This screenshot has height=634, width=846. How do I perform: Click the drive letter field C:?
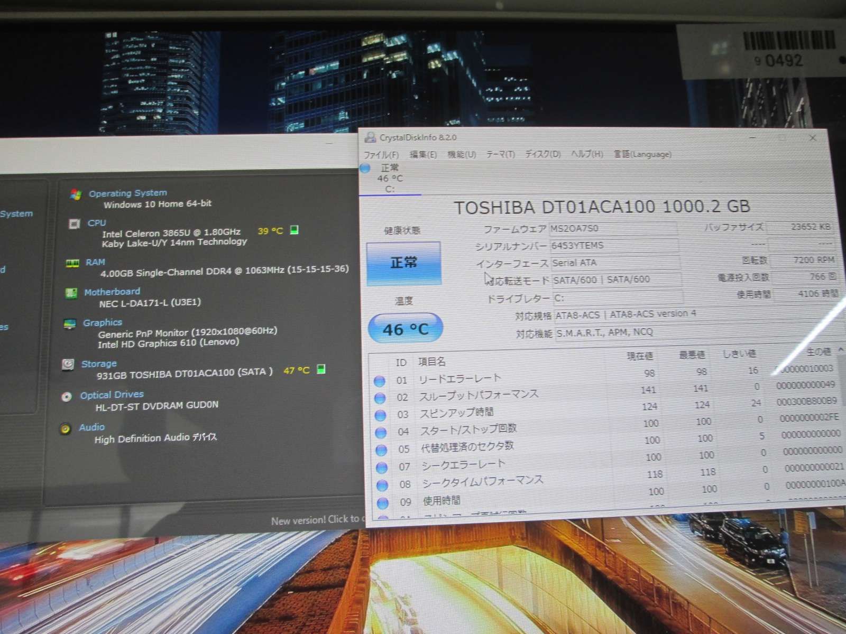(x=618, y=297)
